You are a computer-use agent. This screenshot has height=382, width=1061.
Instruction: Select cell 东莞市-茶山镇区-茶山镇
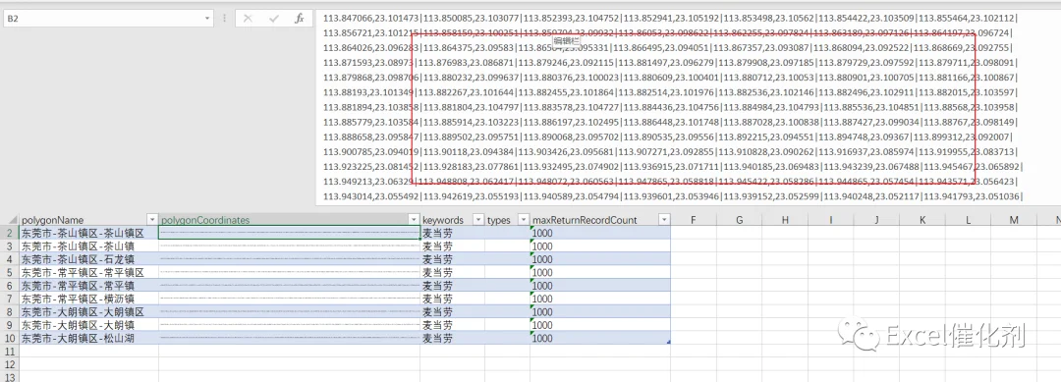click(88, 246)
